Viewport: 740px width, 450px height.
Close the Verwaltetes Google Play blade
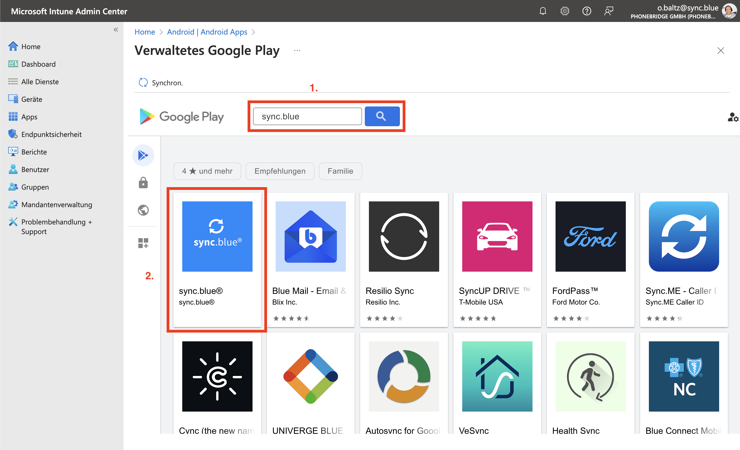pos(721,50)
